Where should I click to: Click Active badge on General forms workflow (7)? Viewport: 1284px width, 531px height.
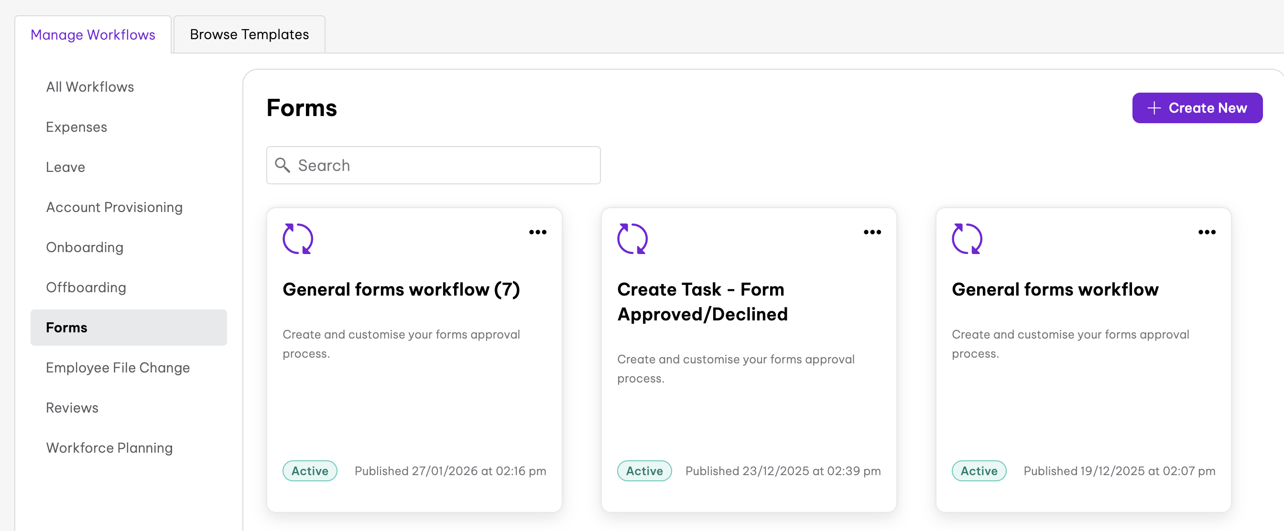[310, 471]
